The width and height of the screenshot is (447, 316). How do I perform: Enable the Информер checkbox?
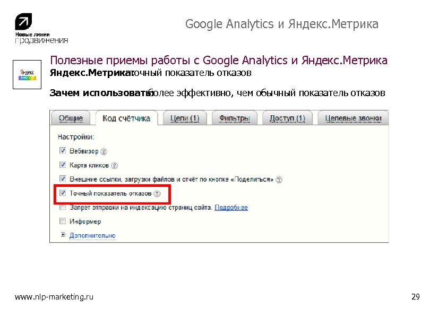click(63, 221)
